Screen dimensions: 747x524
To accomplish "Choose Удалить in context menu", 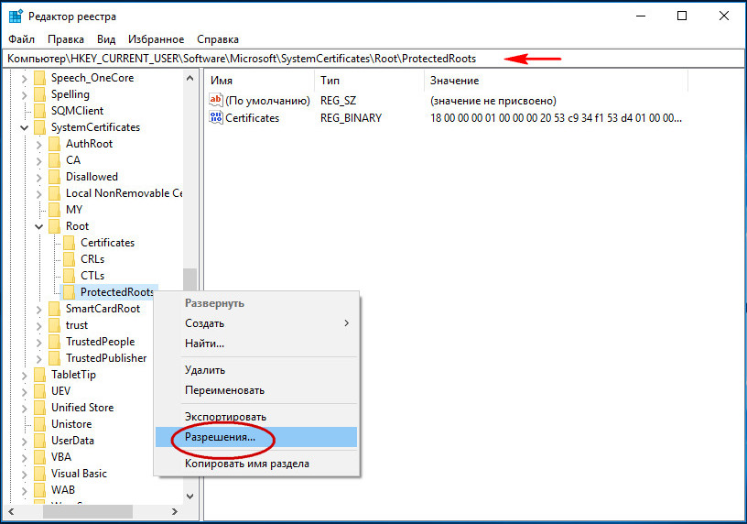I will tap(256, 370).
